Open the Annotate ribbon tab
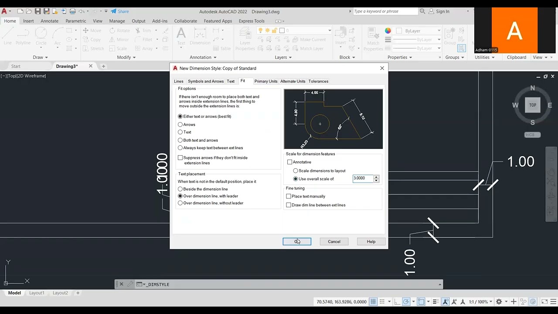Screen dimensions: 558x314 [49, 21]
